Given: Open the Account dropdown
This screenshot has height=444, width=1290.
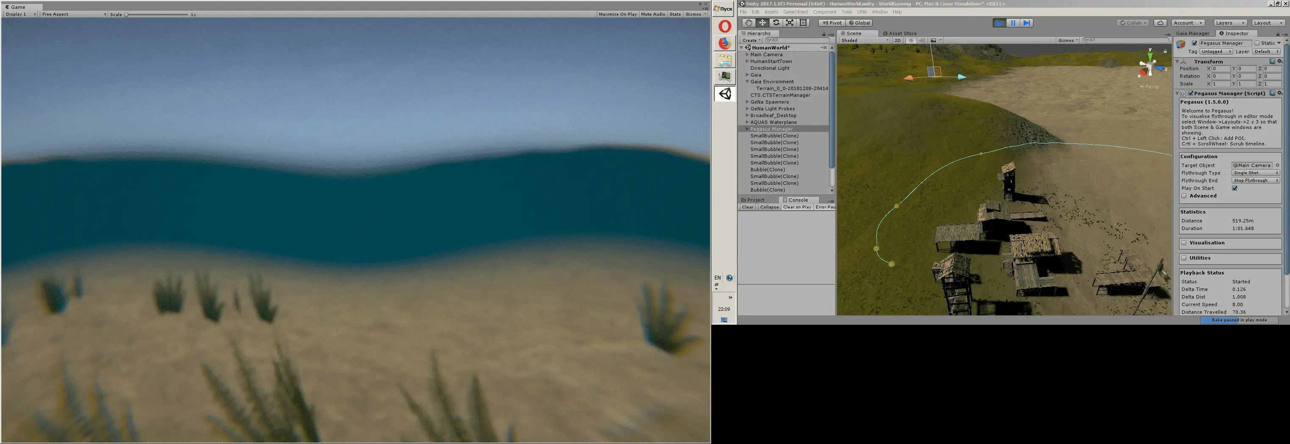Looking at the screenshot, I should (1188, 23).
